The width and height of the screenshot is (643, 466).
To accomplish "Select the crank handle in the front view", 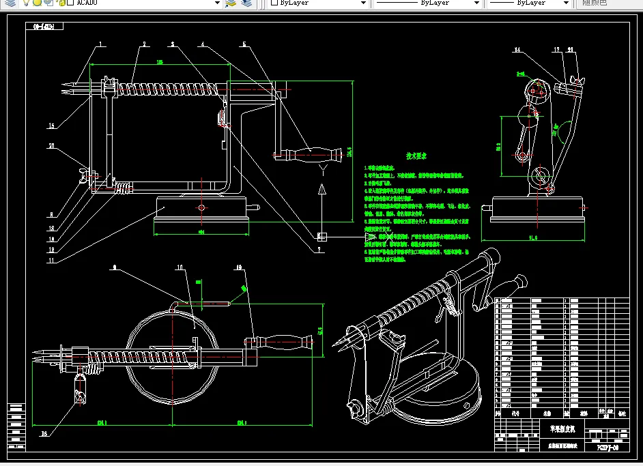I will click(313, 155).
